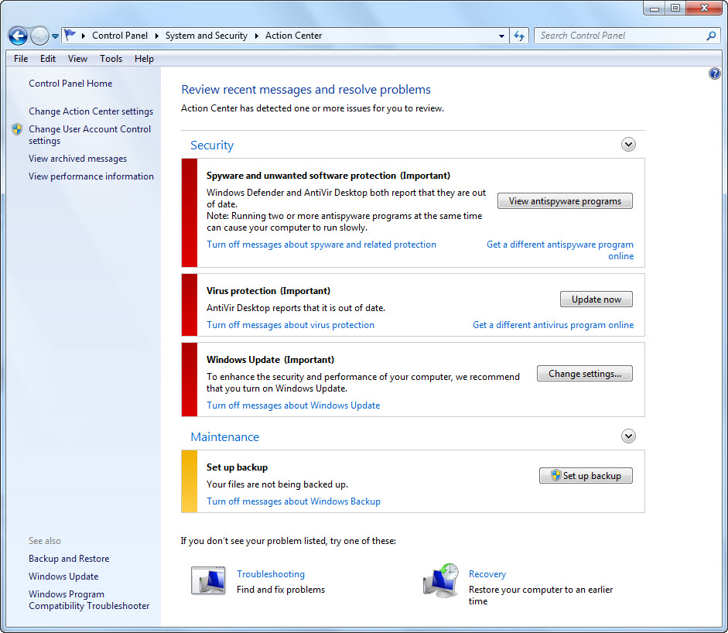Click the Recovery computer icon
The height and width of the screenshot is (633, 728).
(441, 580)
